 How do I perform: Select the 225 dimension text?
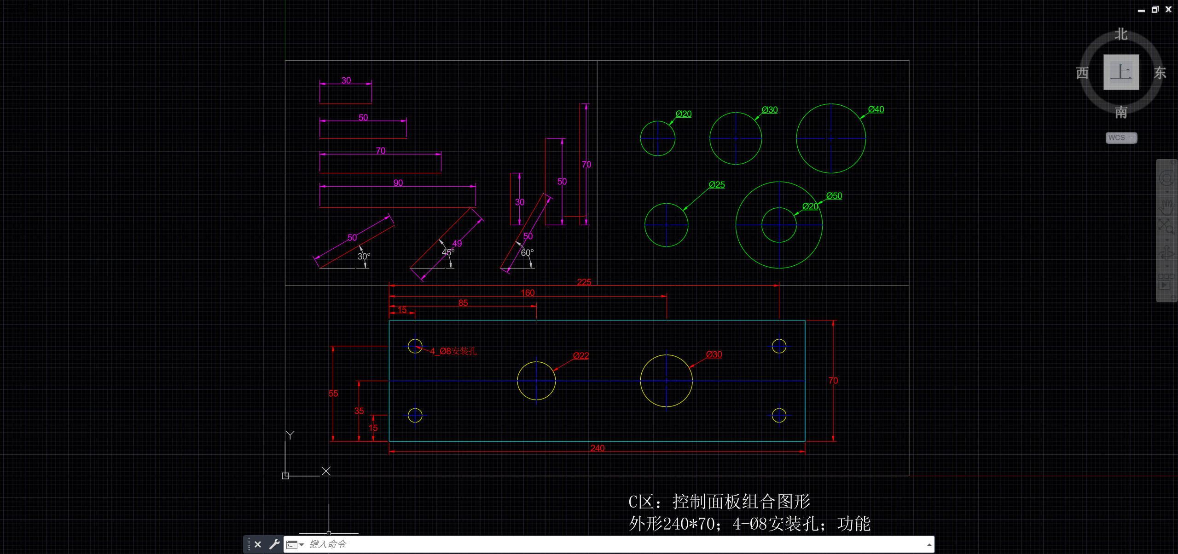[584, 282]
